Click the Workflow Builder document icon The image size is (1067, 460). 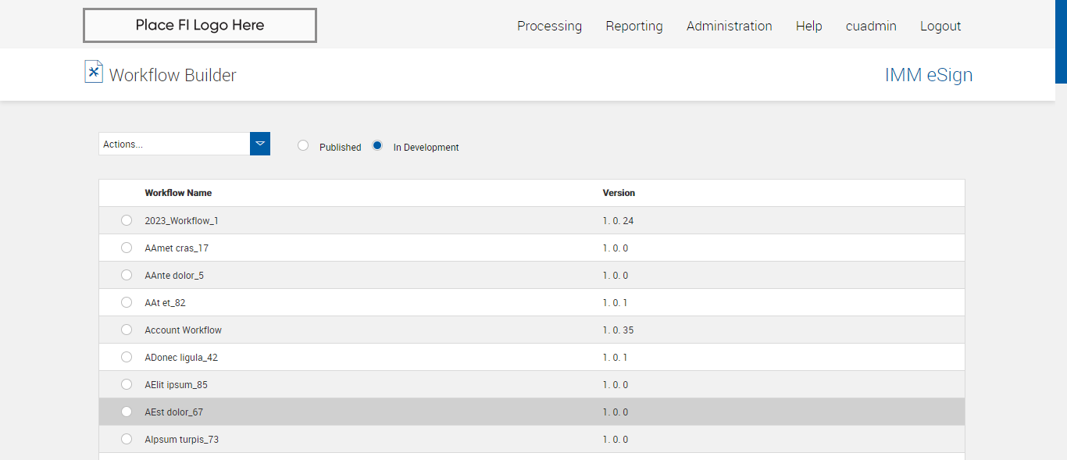pyautogui.click(x=94, y=71)
